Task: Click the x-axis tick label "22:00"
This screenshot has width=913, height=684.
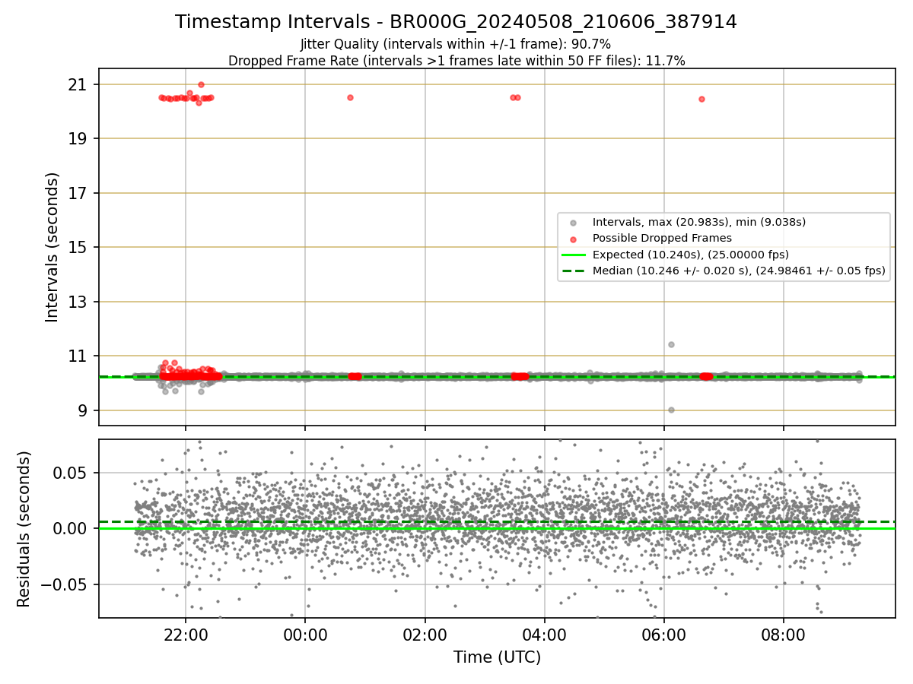Action: 186,635
